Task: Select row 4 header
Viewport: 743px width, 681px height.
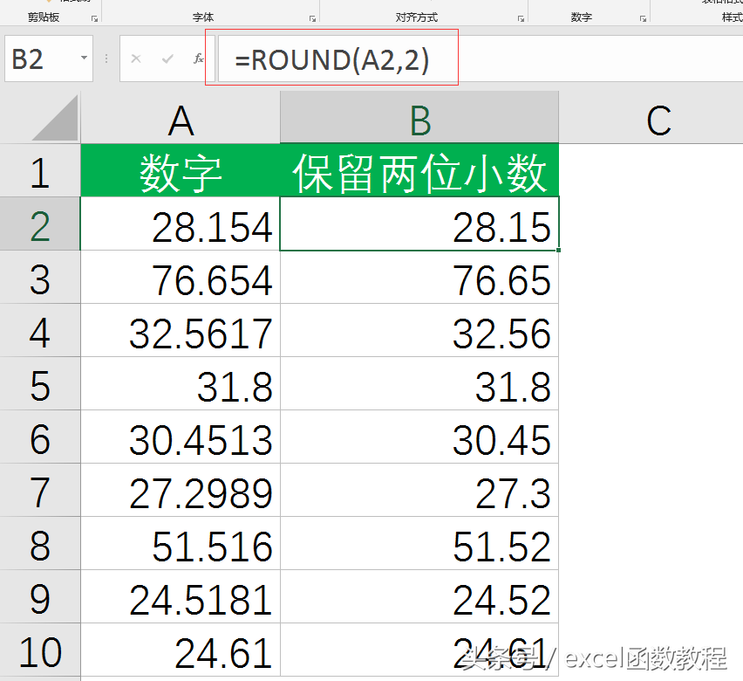Action: point(40,330)
